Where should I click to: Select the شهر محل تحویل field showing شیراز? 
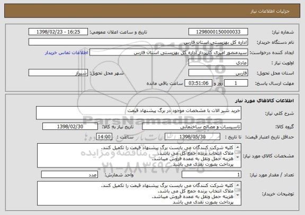pos(58,73)
